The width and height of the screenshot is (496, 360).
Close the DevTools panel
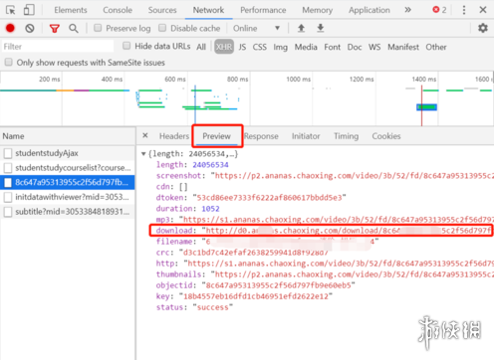point(483,10)
